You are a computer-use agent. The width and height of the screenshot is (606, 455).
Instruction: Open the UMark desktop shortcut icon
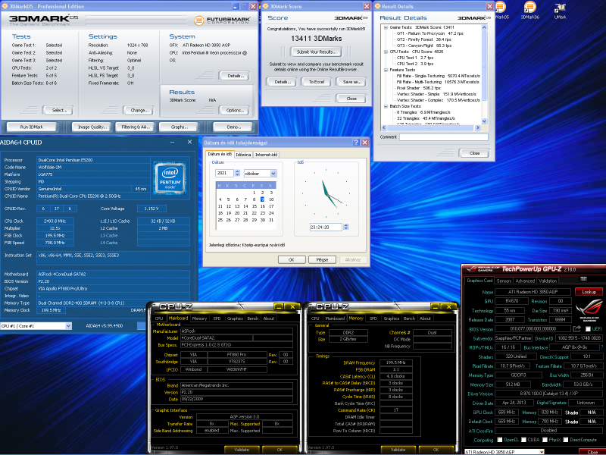(x=560, y=10)
